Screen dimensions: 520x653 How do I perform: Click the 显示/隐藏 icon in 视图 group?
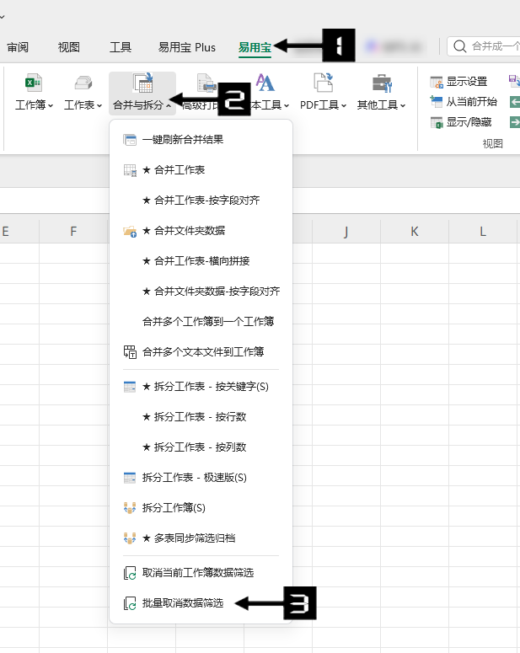(x=437, y=122)
